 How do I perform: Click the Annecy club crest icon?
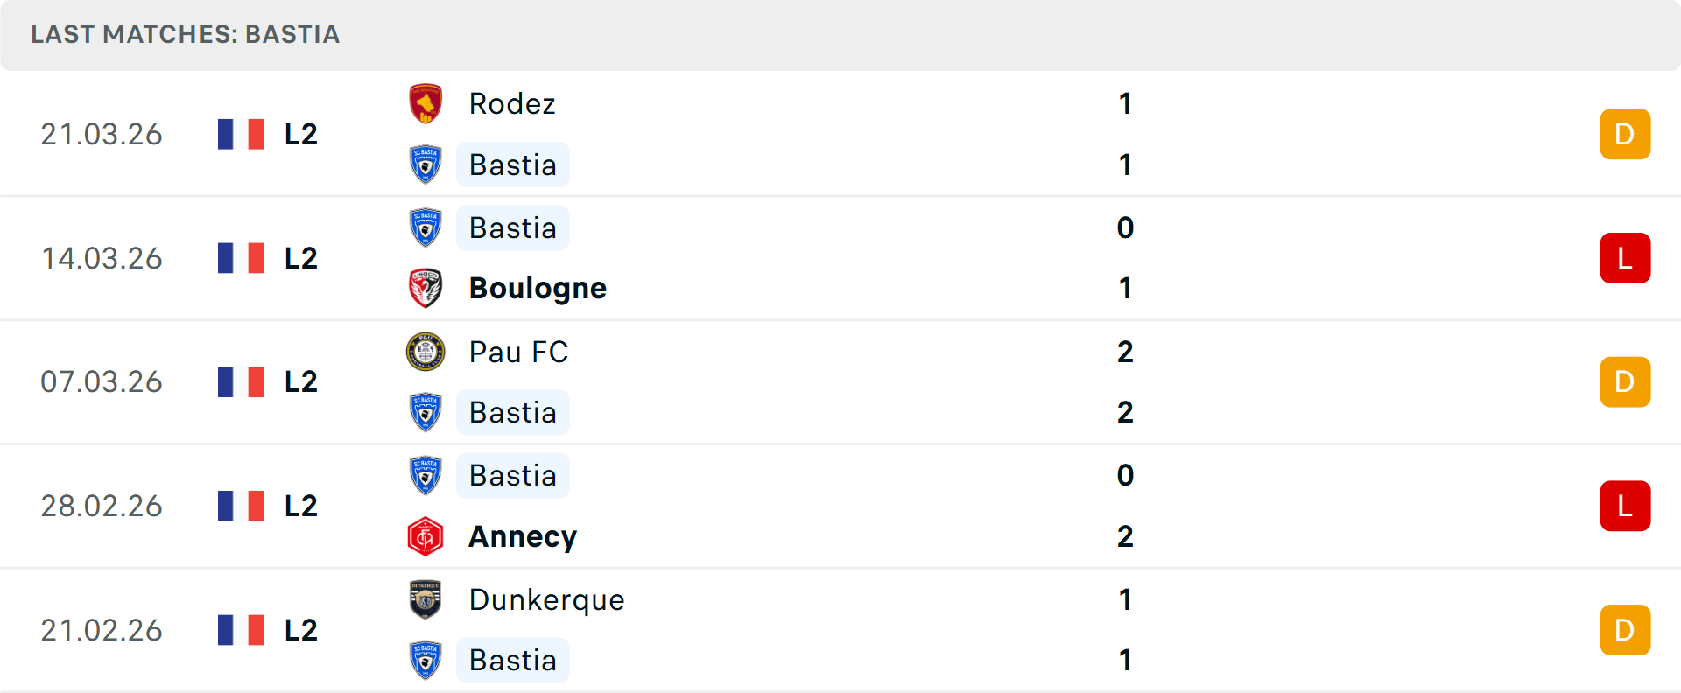pyautogui.click(x=426, y=536)
